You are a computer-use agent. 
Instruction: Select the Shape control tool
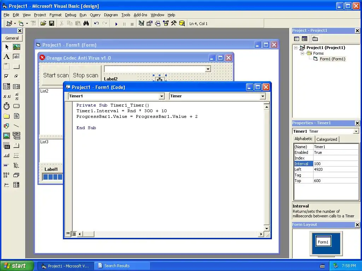(7, 126)
